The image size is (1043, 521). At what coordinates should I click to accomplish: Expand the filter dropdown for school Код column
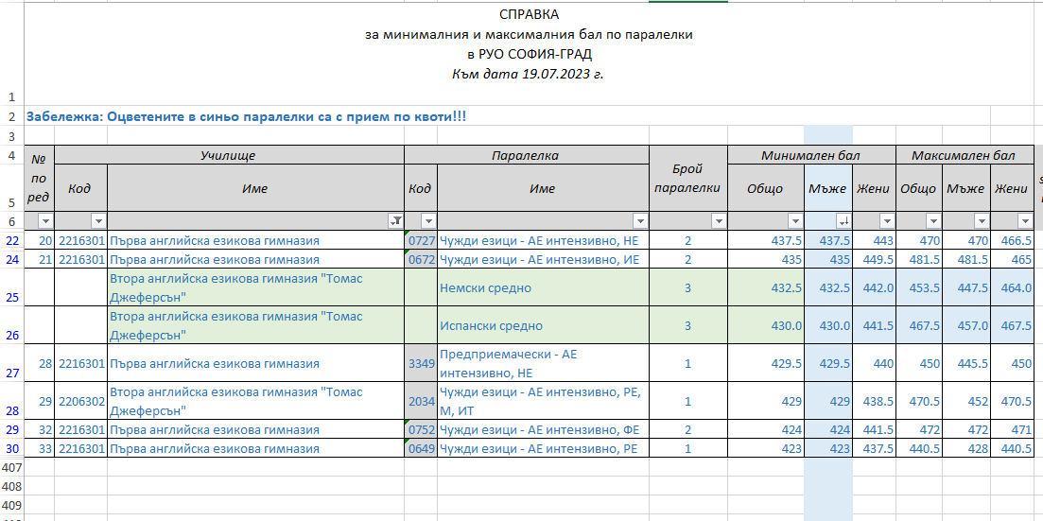[97, 221]
